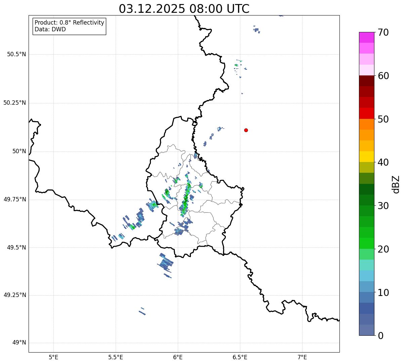404x364 pixels.
Task: Click the 6°E longitude label
Action: [x=178, y=357]
